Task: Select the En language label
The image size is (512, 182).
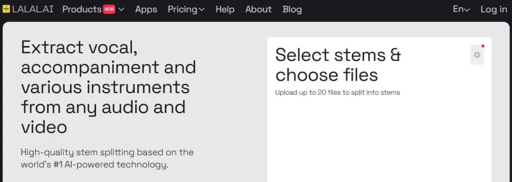Action: pyautogui.click(x=458, y=9)
